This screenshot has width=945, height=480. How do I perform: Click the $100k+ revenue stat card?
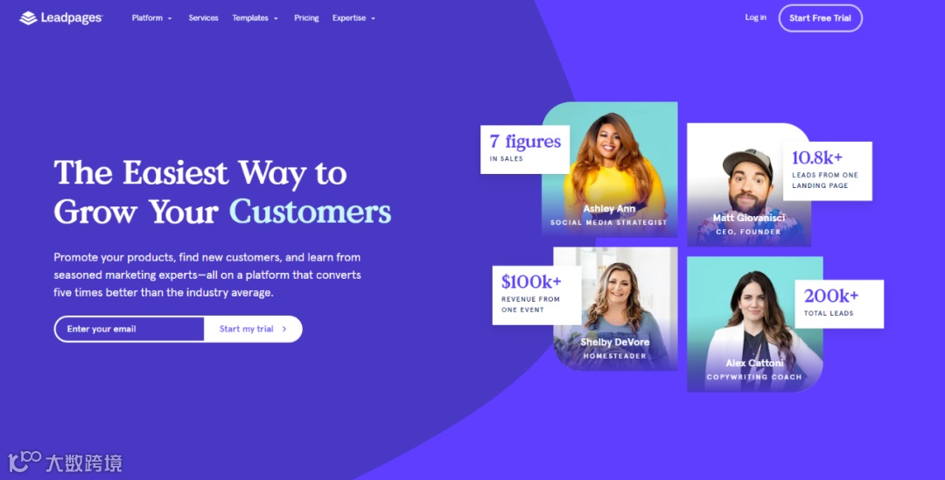point(537,296)
